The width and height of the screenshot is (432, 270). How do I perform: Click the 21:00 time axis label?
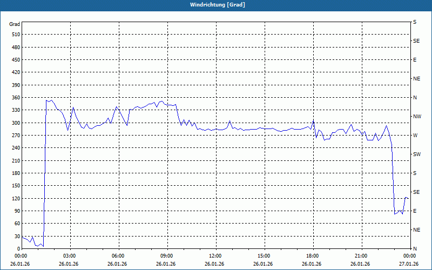[361, 255]
